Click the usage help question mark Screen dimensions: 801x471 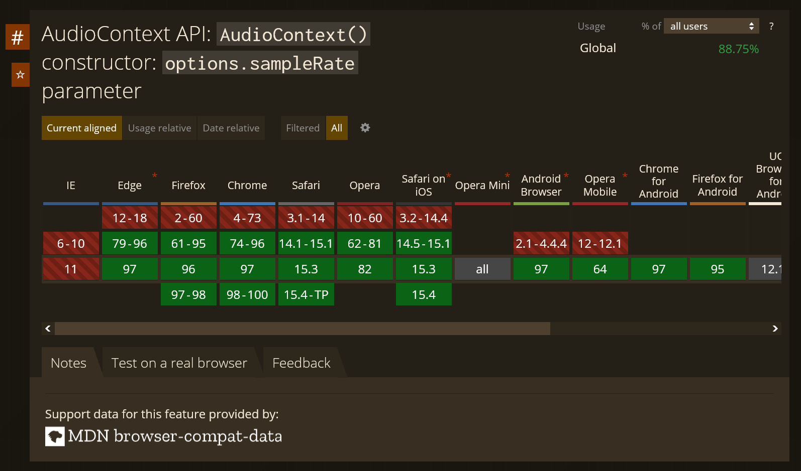pyautogui.click(x=771, y=26)
